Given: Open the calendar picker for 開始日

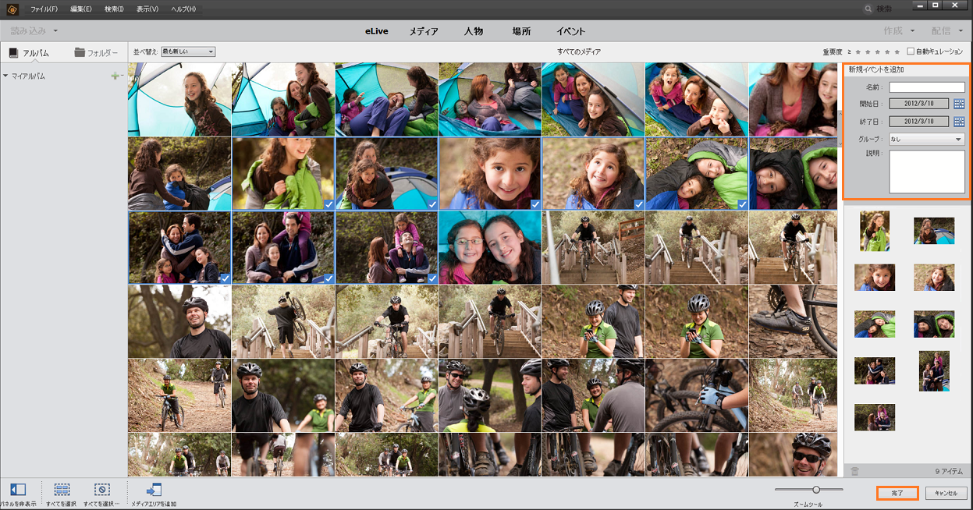Looking at the screenshot, I should click(x=959, y=104).
